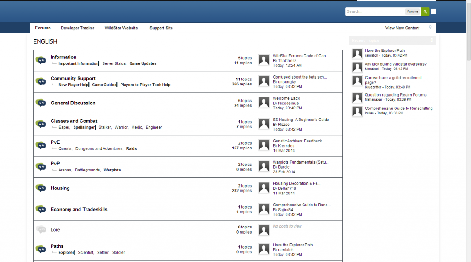Open the Dungeons and Adventures subforum
This screenshot has width=471, height=262.
coord(99,149)
